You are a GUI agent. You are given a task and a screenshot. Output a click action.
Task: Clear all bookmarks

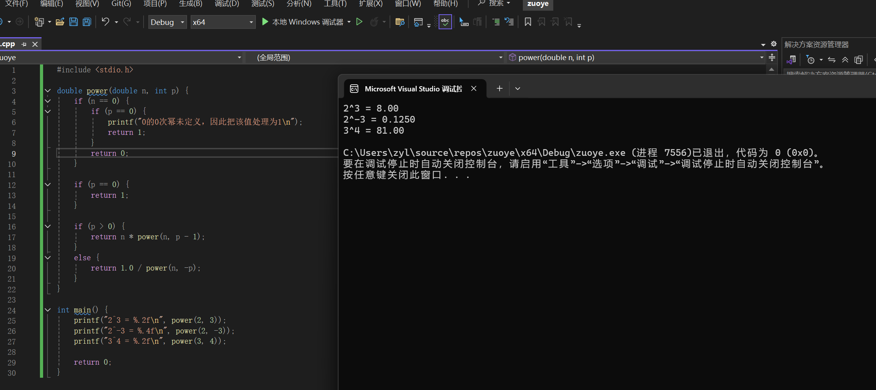pos(568,22)
